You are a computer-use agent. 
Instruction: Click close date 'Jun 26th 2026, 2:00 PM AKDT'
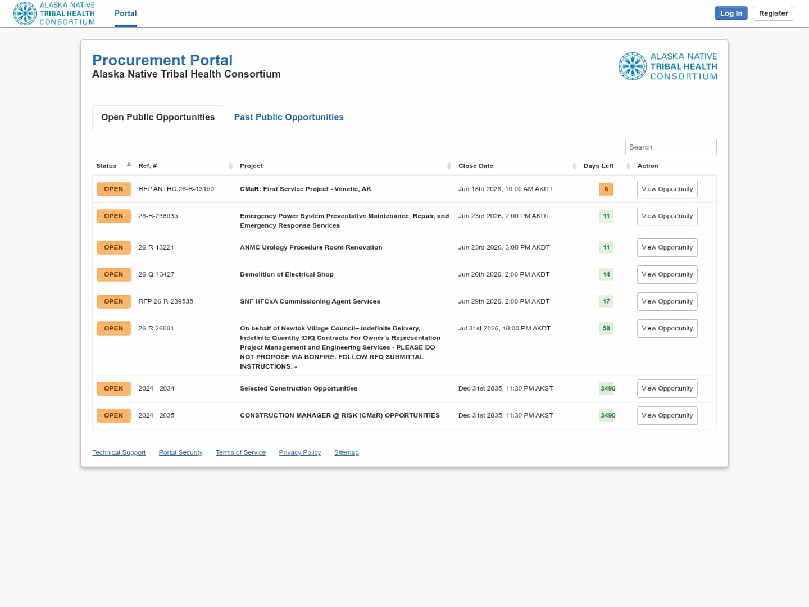pyautogui.click(x=504, y=274)
